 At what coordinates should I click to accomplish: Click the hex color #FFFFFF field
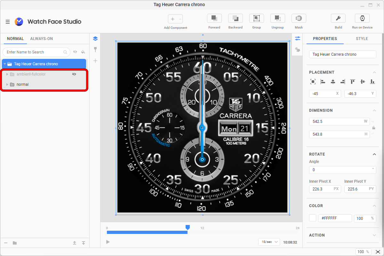tap(335, 218)
